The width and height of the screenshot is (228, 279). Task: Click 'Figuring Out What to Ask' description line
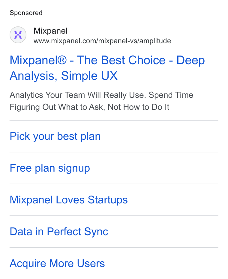pos(57,107)
